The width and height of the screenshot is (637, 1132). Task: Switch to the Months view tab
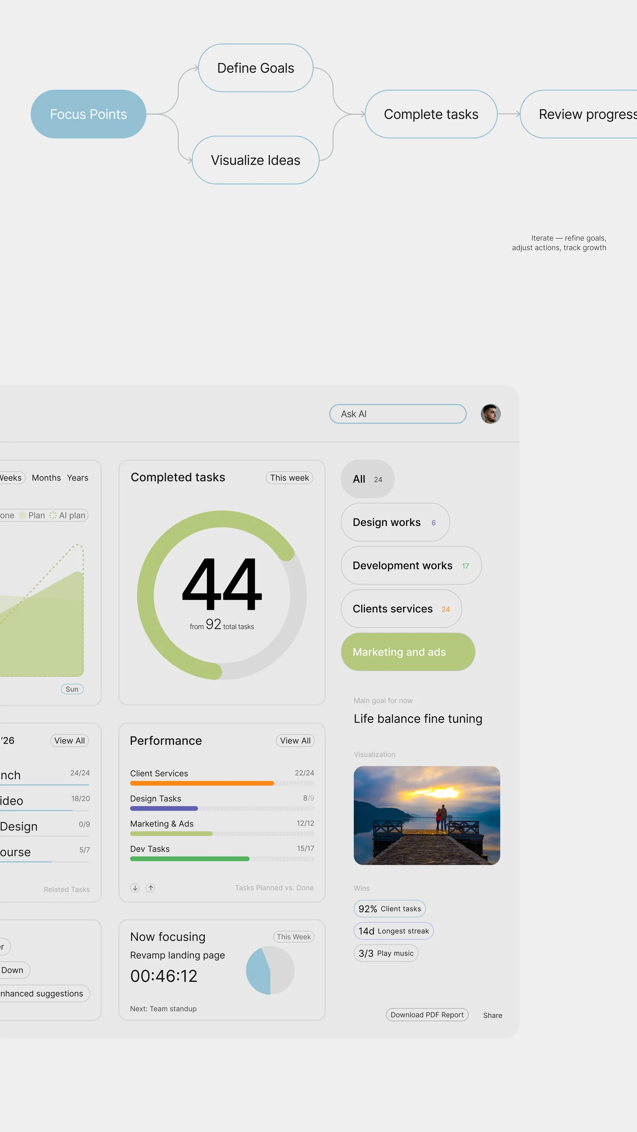click(x=46, y=478)
